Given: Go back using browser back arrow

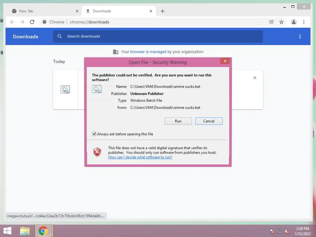Looking at the screenshot, I should 12,22.
